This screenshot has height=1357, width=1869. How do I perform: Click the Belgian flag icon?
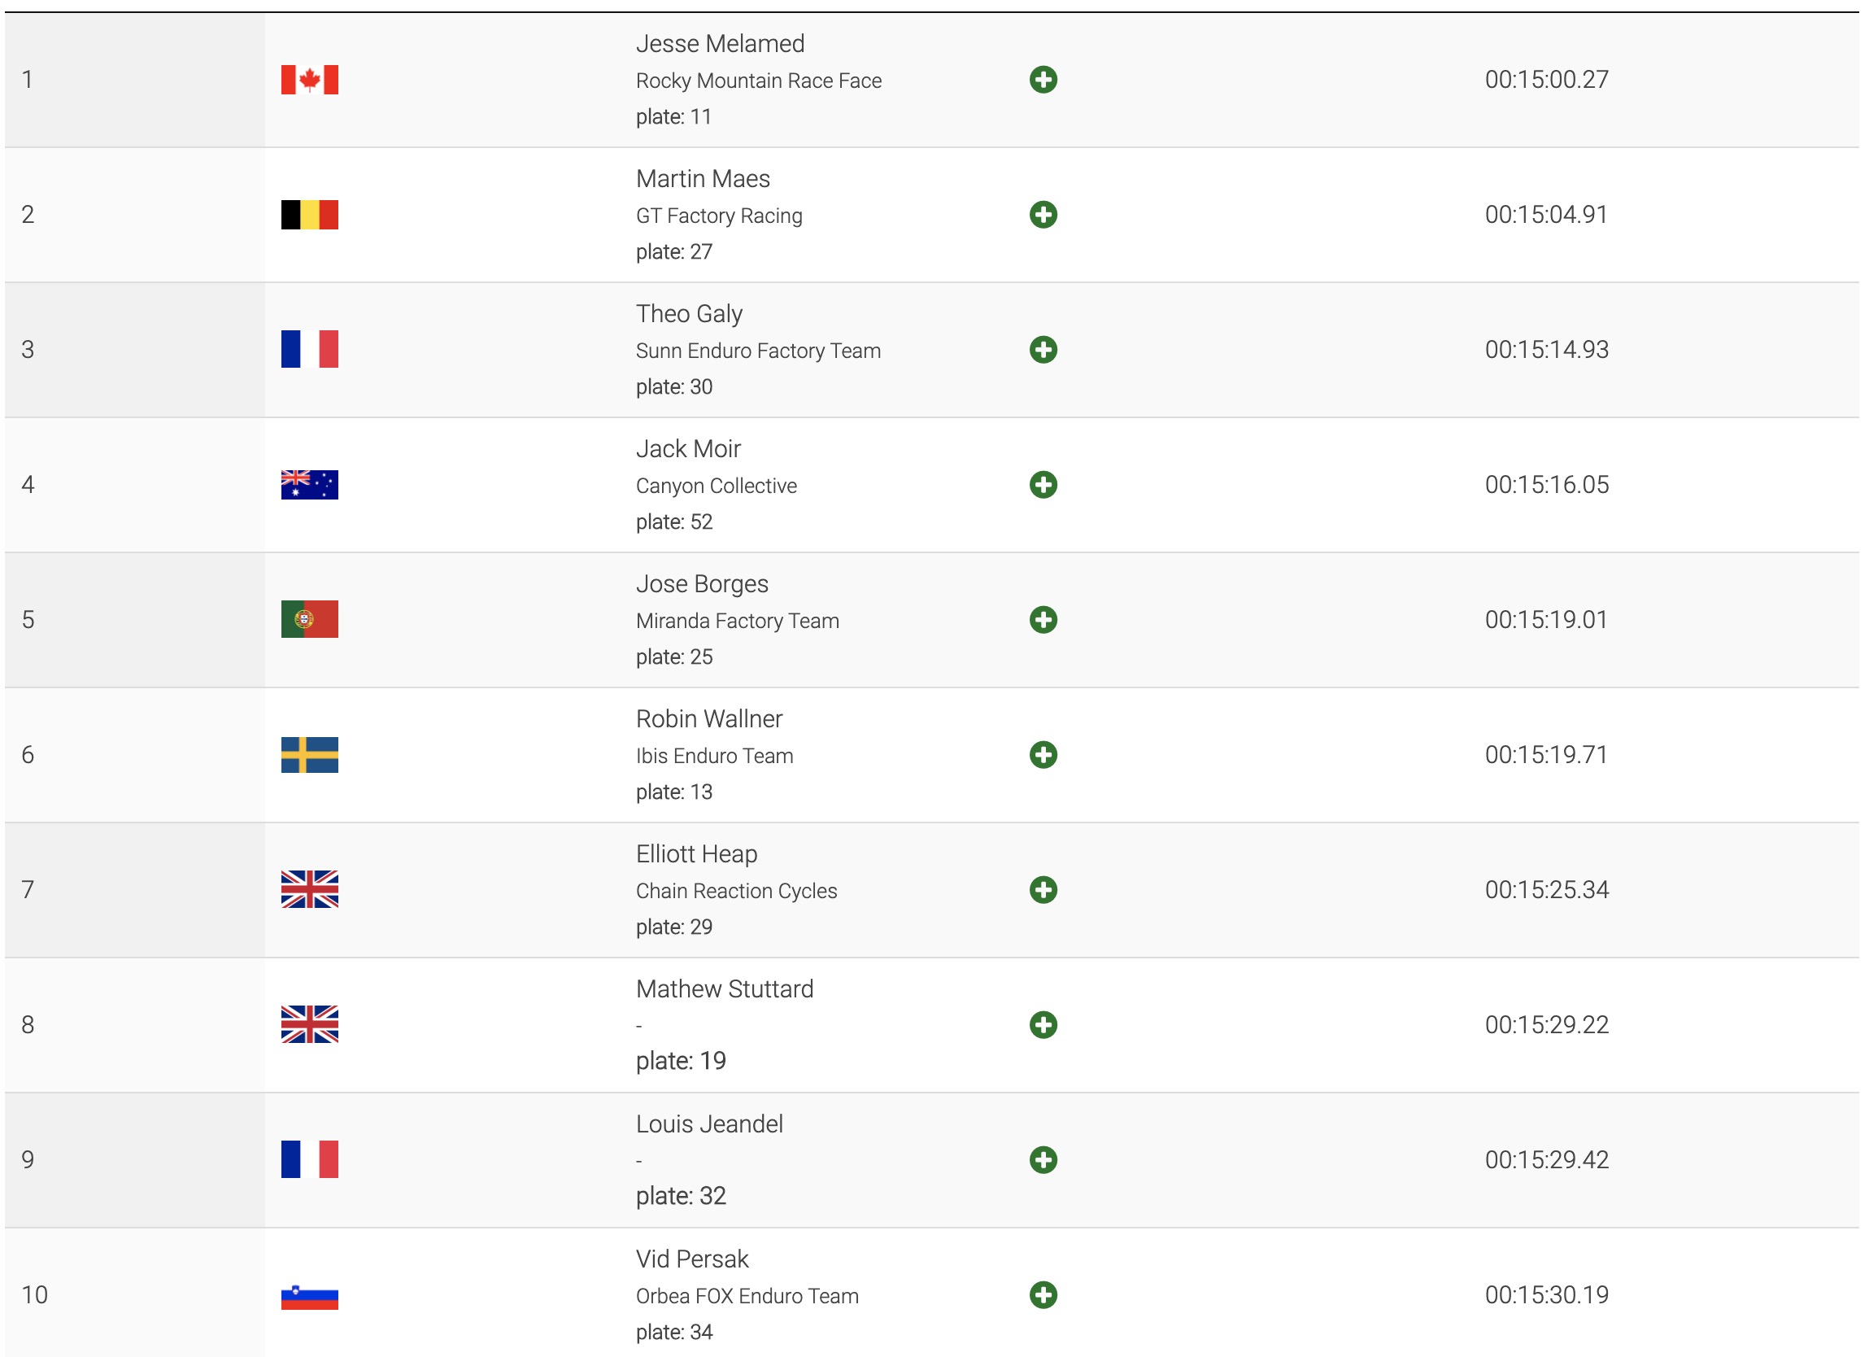(x=309, y=215)
